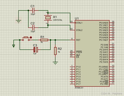This screenshot has height=96, width=124.
Task: Select the AT89C51 chip body U1
Action: click(x=92, y=53)
